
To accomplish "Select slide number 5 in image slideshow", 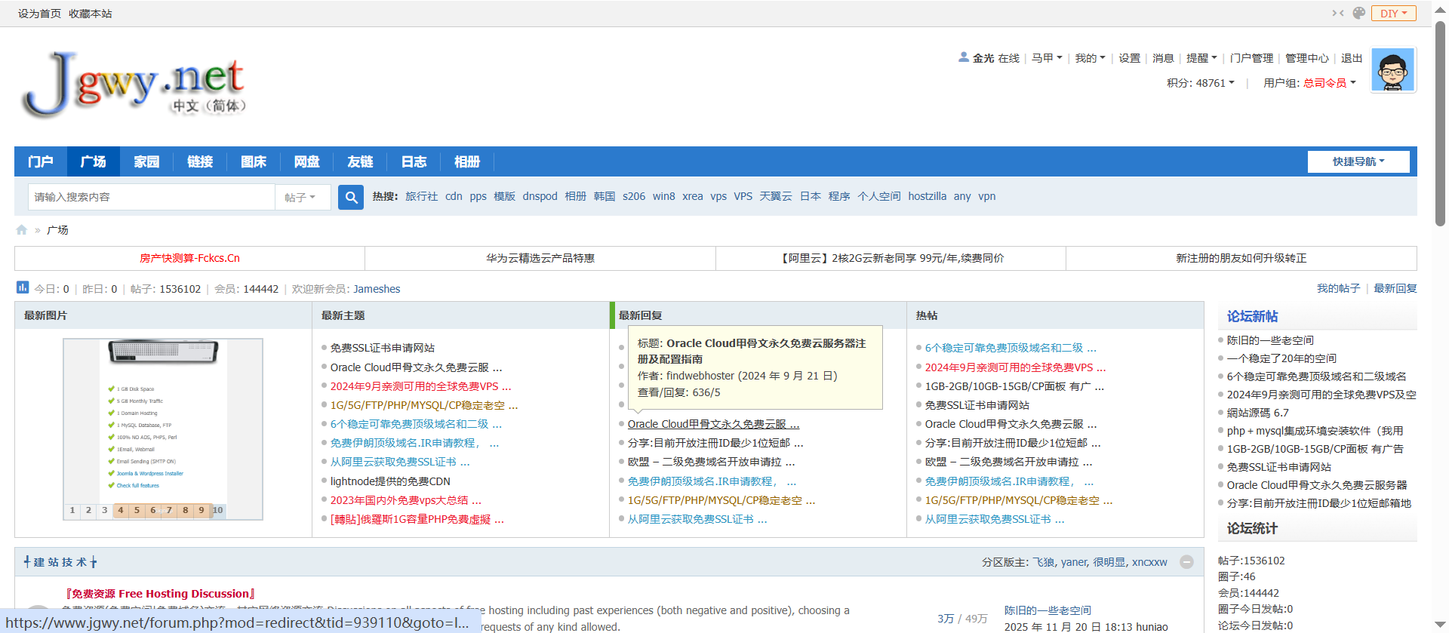I will point(137,511).
